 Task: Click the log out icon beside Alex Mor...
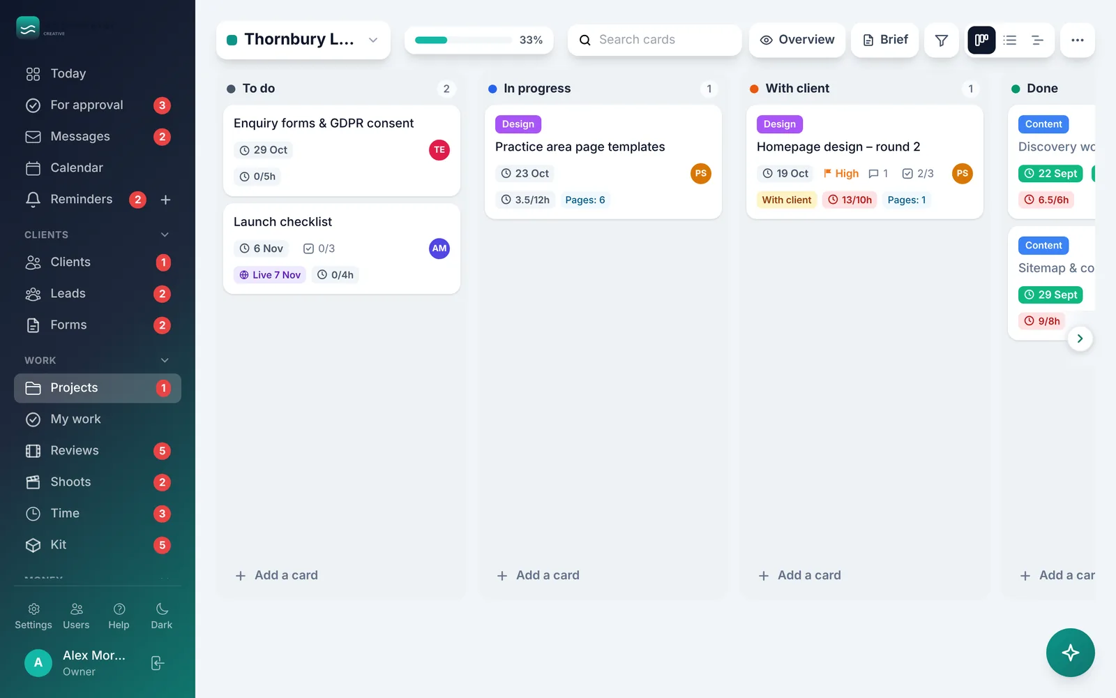pos(158,662)
